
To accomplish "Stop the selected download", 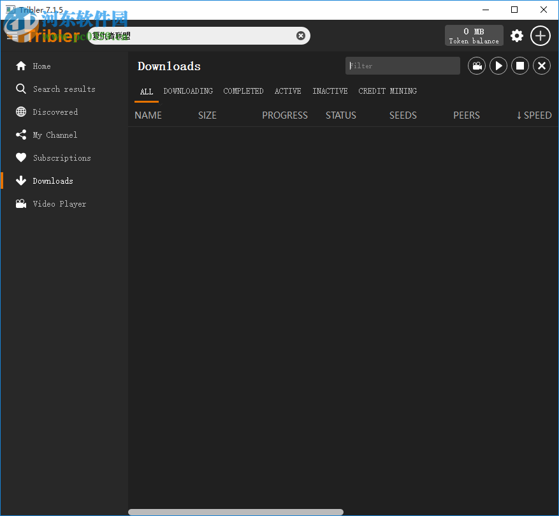I will [x=520, y=66].
